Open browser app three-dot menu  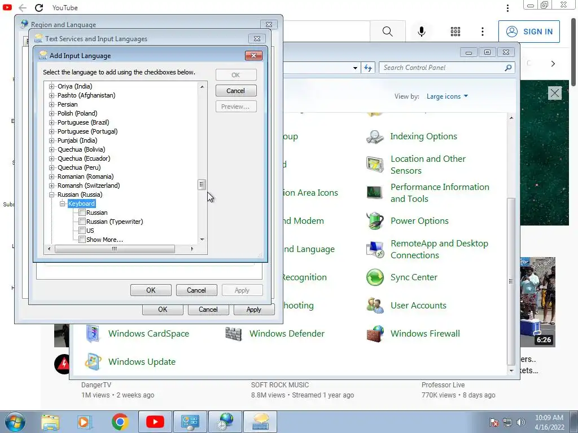point(507,8)
